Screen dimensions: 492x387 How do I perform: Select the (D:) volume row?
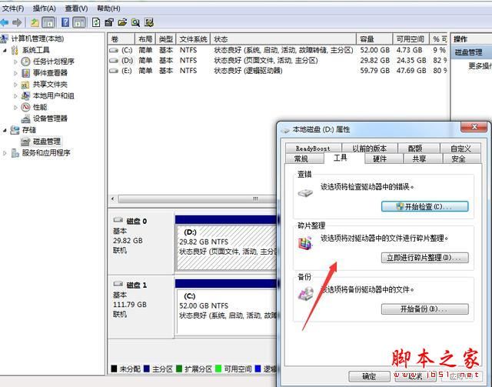point(278,60)
